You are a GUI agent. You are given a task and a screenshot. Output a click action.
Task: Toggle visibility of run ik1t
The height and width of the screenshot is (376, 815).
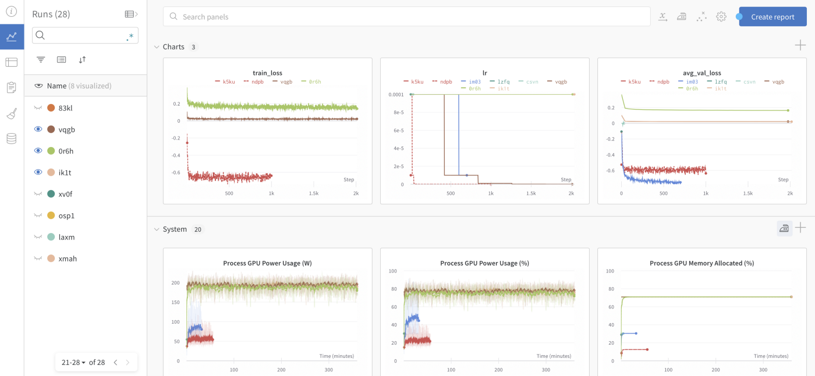tap(38, 173)
